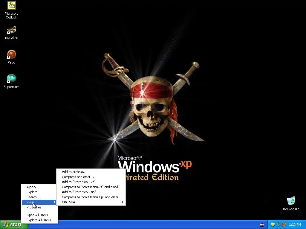Choose Open All Users menu entry
306x229 pixels.
[39, 215]
